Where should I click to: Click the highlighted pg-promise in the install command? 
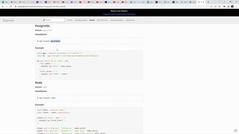click(x=56, y=41)
